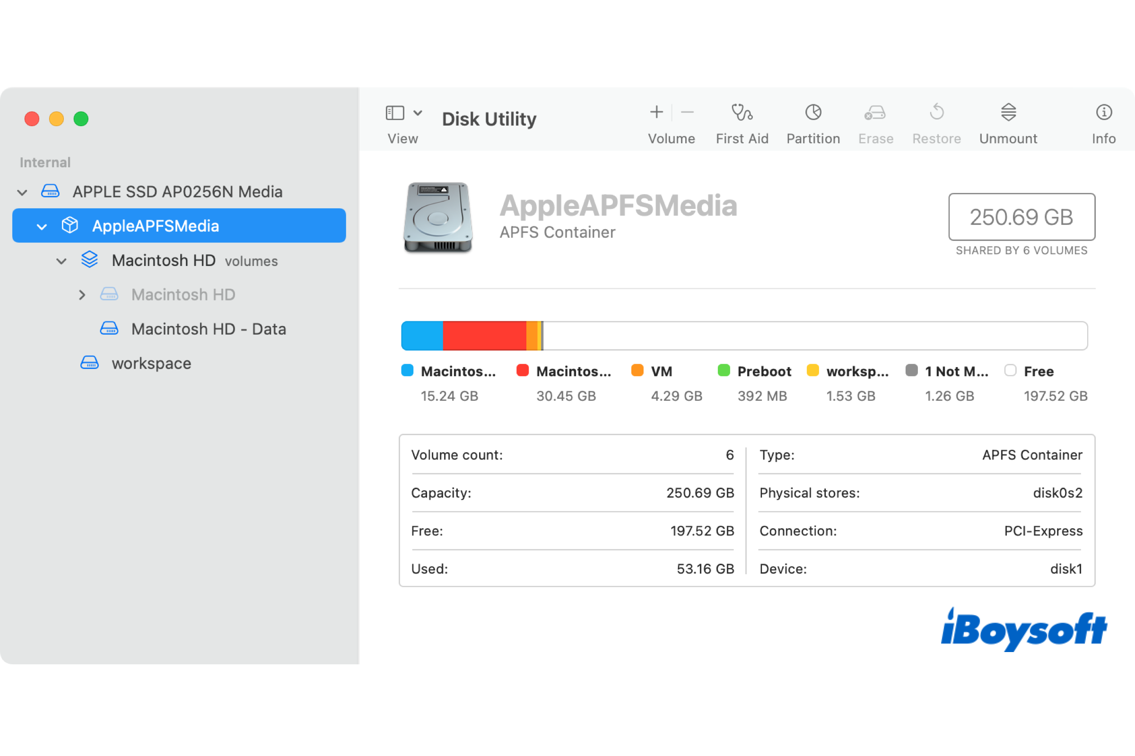Select the Restore icon

936,120
